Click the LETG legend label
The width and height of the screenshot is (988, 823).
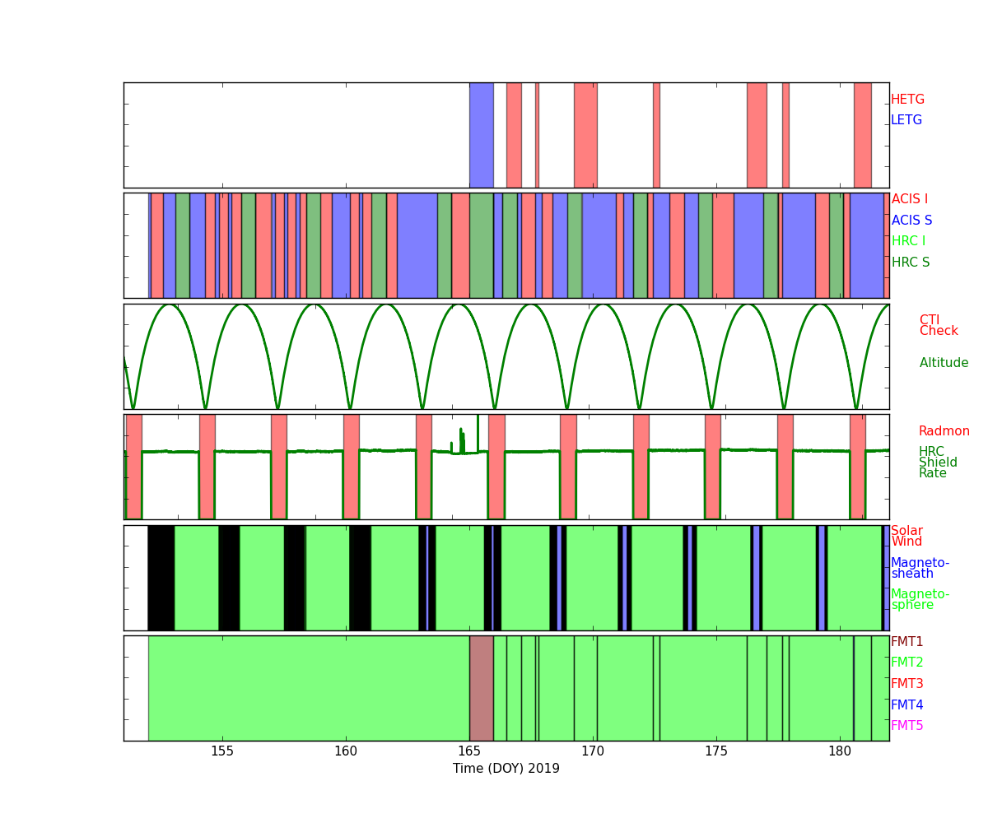click(906, 120)
